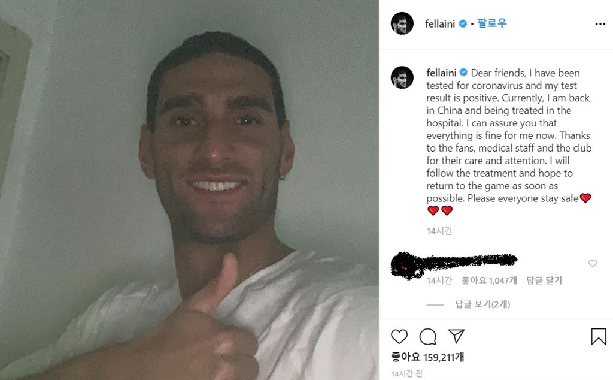Open the 좋아요 159,211개 likes list
613x380 pixels.
pyautogui.click(x=427, y=357)
